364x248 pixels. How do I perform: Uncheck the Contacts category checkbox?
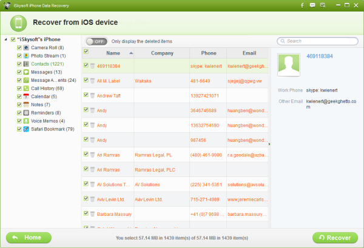tap(19, 64)
